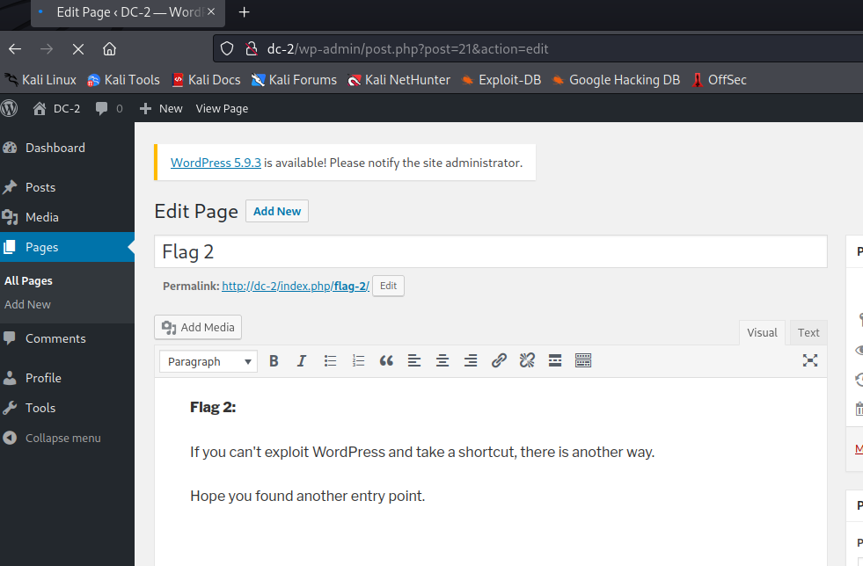Insert or edit a link
This screenshot has height=566, width=863.
pyautogui.click(x=499, y=361)
